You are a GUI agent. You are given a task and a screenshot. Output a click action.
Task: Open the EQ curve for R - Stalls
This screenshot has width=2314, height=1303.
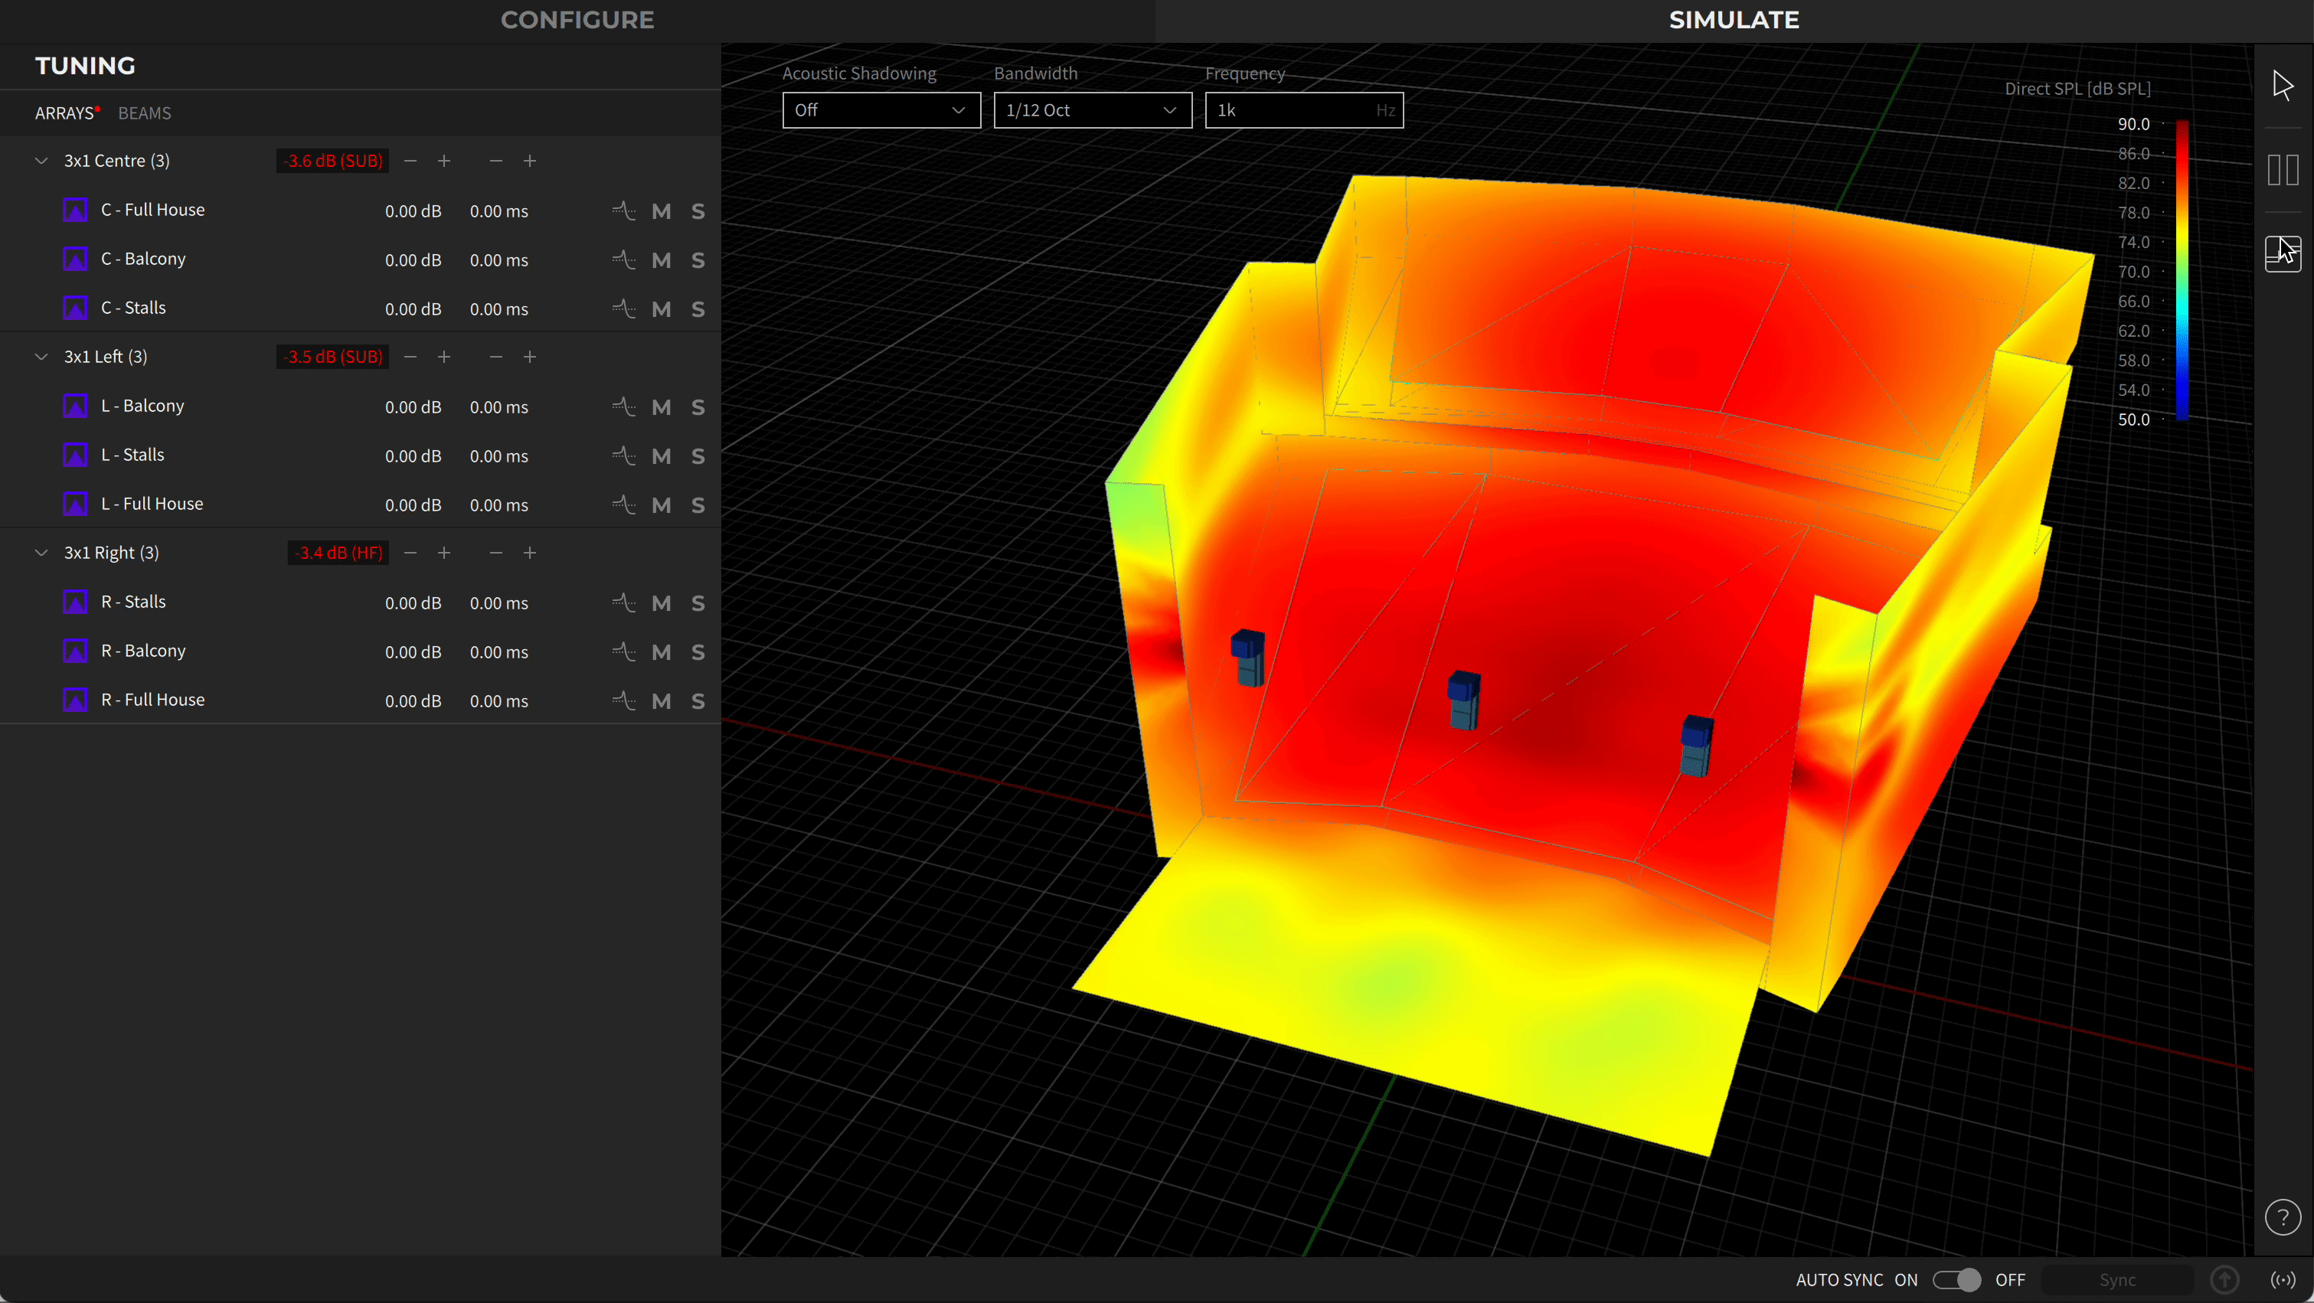(623, 603)
